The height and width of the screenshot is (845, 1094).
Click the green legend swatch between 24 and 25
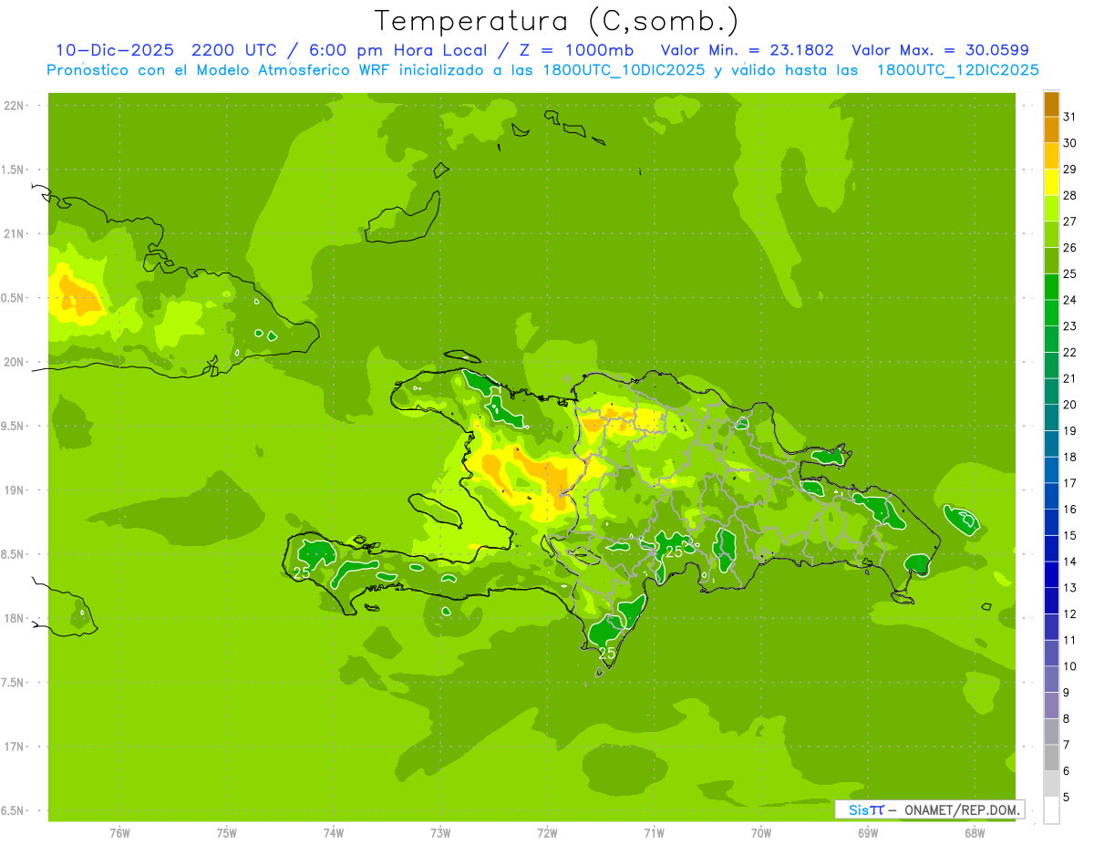click(x=1051, y=287)
